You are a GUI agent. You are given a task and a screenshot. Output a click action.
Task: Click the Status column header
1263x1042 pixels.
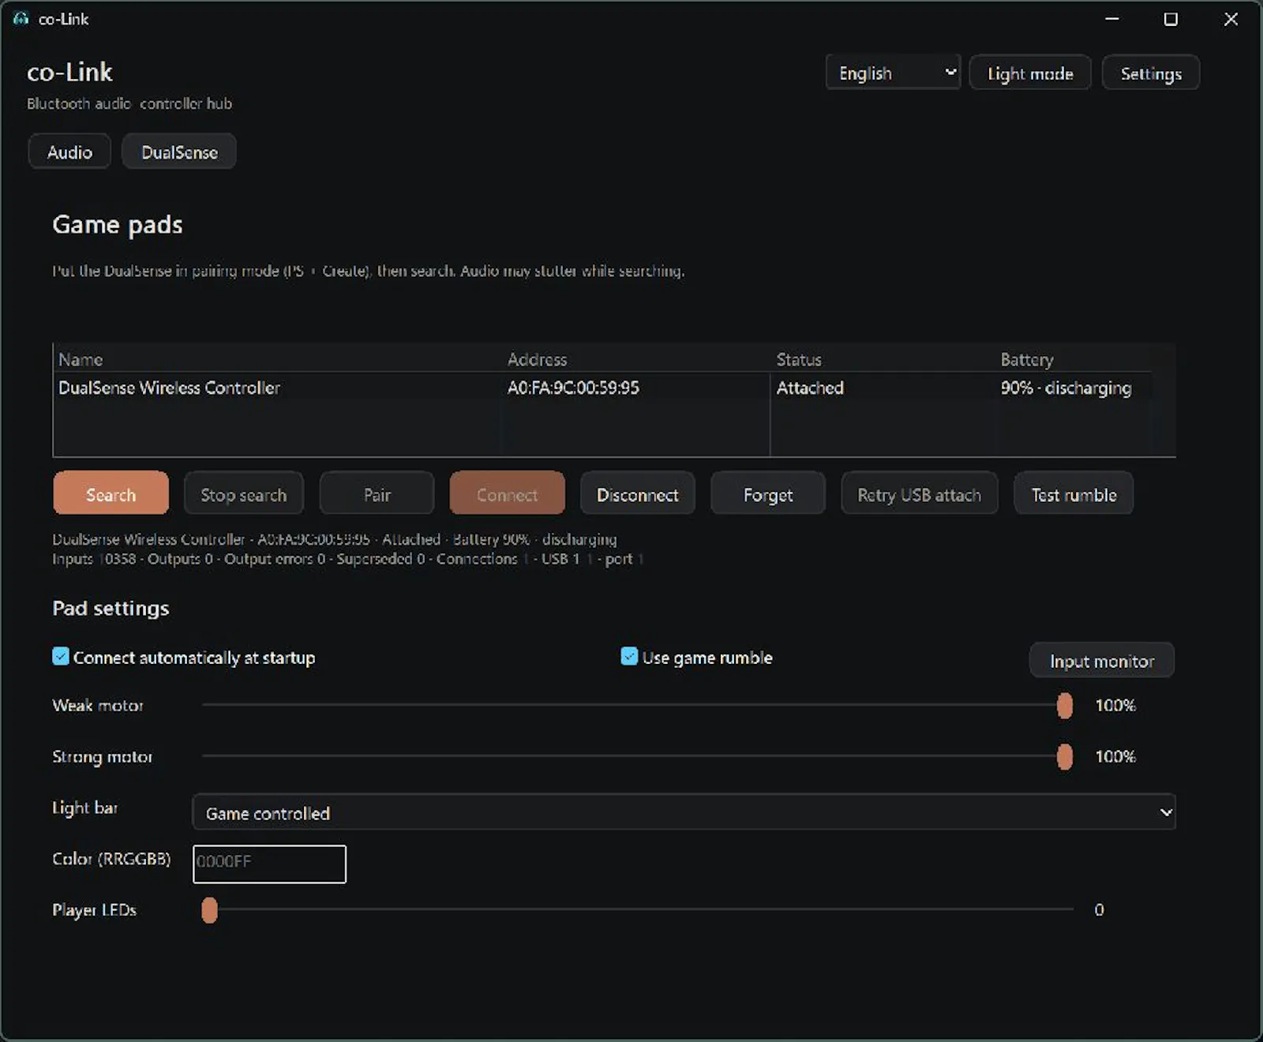(799, 359)
